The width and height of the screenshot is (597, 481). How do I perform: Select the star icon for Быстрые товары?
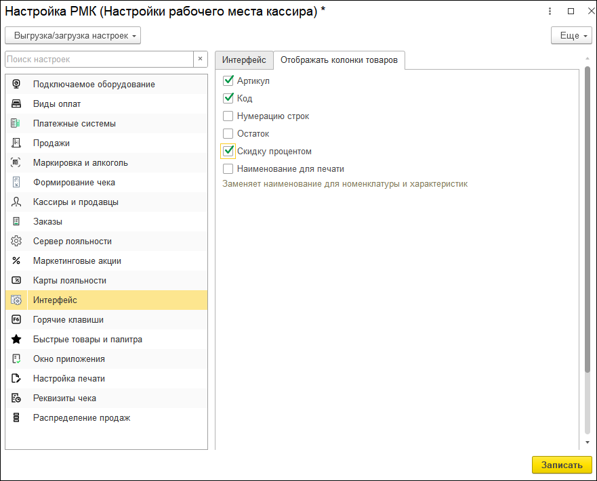click(x=16, y=340)
